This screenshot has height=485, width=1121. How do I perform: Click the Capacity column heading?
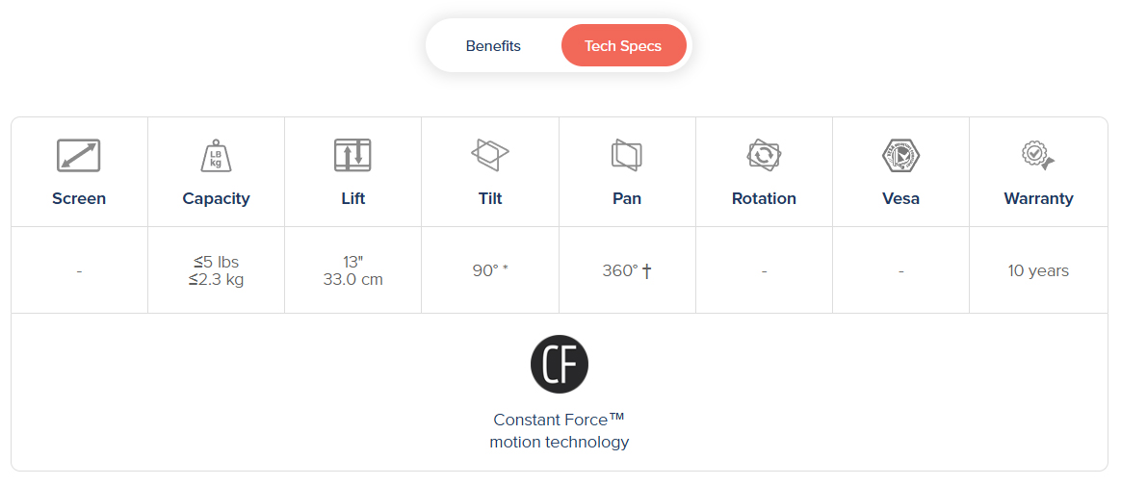tap(216, 198)
